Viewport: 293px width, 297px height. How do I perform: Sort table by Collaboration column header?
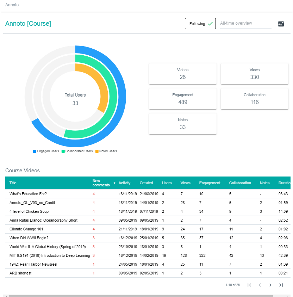pyautogui.click(x=240, y=183)
